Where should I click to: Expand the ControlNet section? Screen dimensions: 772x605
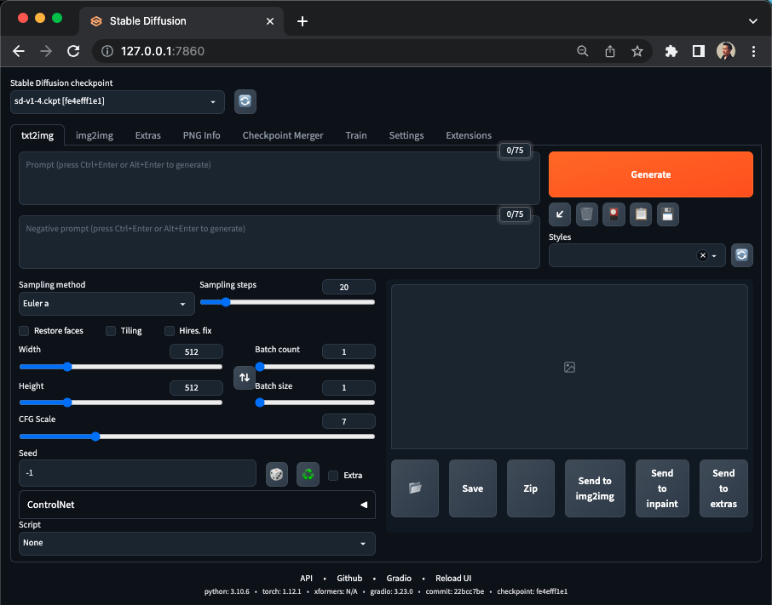pyautogui.click(x=197, y=504)
